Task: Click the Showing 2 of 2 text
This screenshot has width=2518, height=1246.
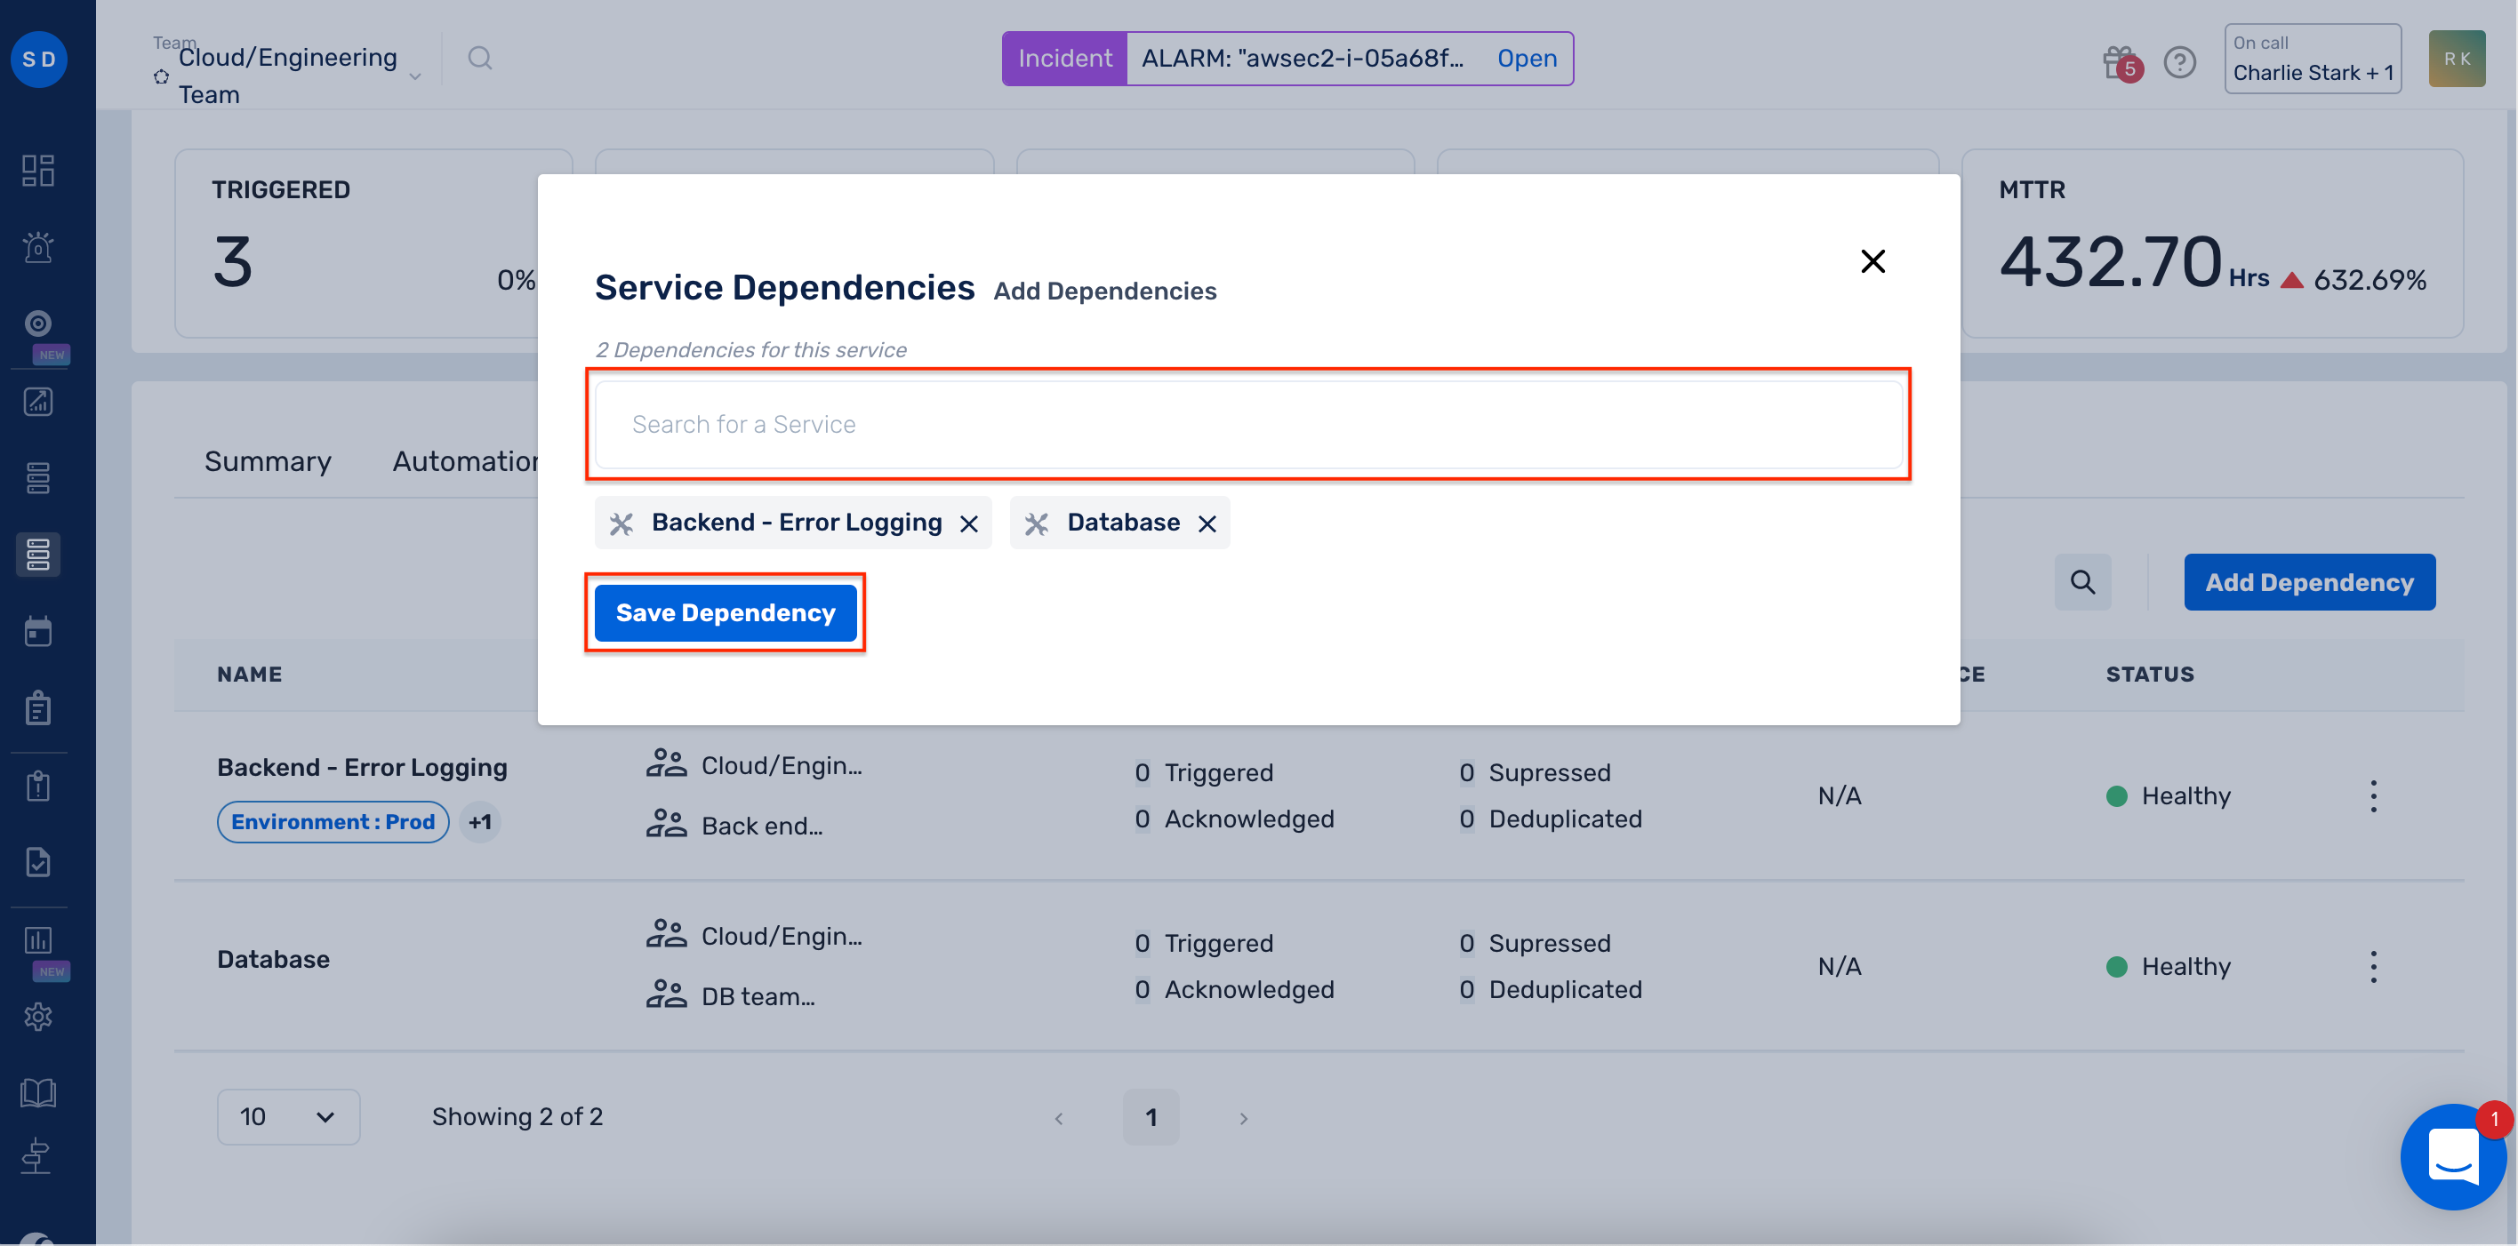Action: tap(517, 1117)
